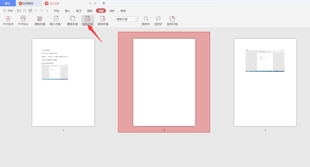Switch to the 插入 ribbon tab

click(x=68, y=11)
